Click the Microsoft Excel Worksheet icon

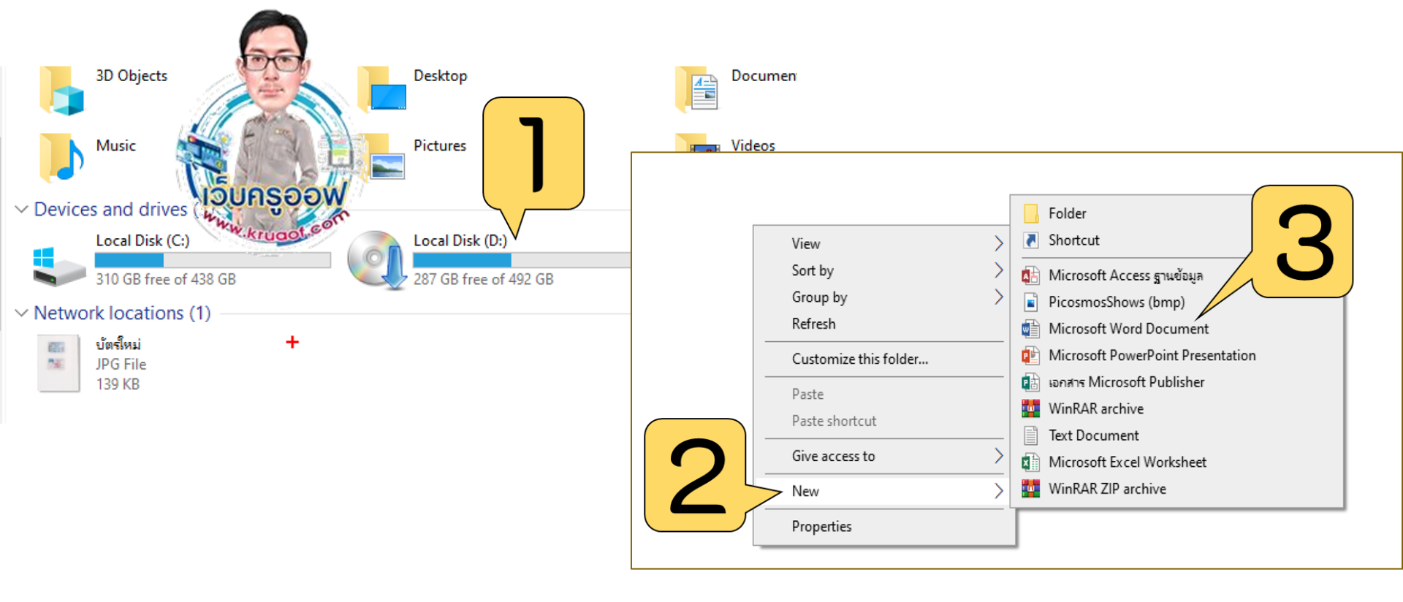[1030, 462]
